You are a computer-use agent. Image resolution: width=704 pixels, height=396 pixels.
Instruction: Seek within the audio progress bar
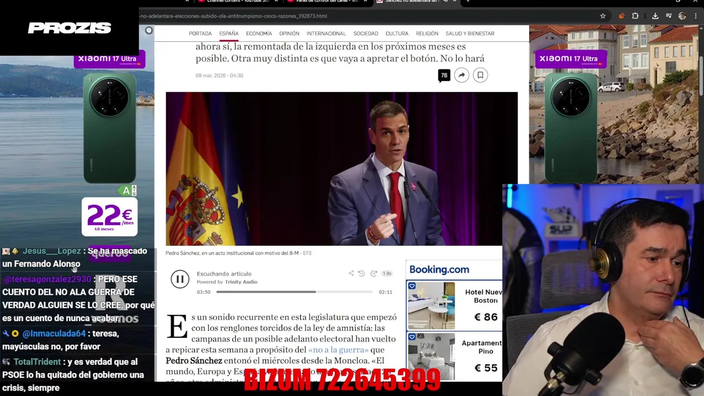point(294,292)
